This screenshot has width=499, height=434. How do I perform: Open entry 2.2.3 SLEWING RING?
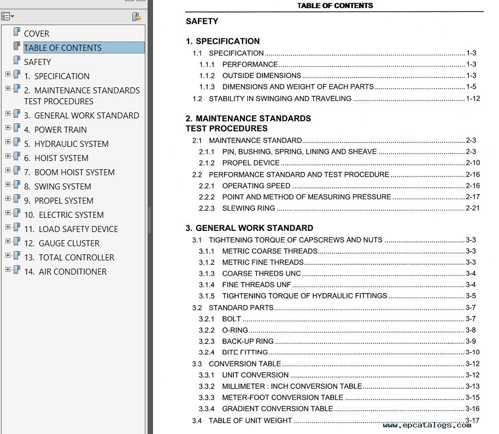tap(339, 208)
